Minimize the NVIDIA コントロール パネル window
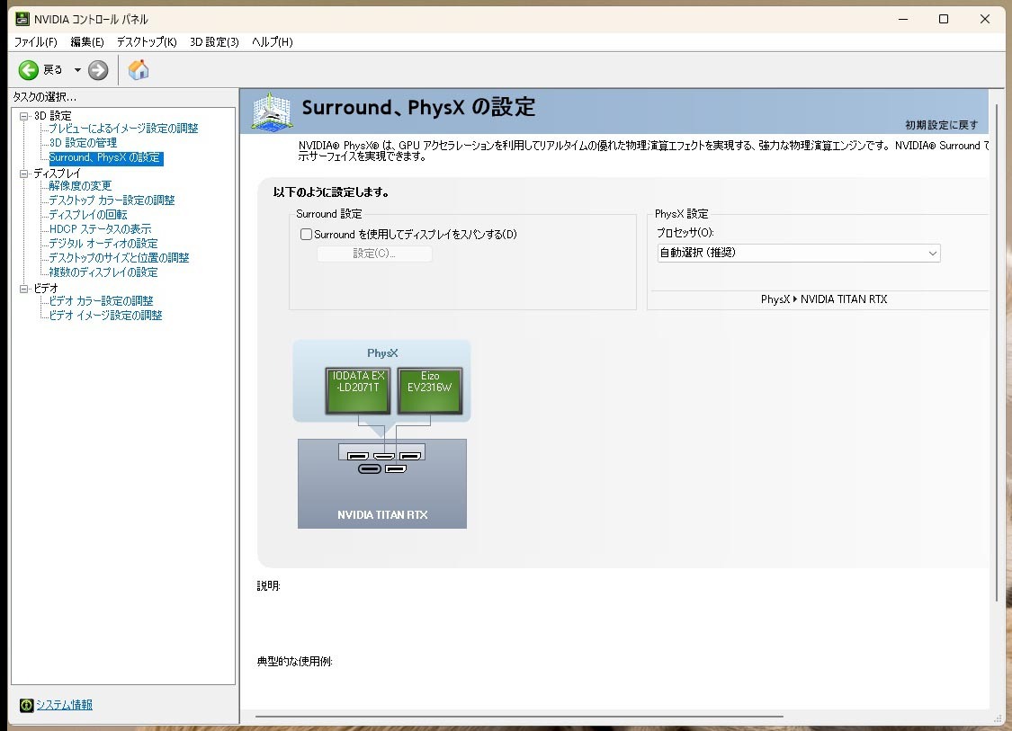The height and width of the screenshot is (731, 1012). [x=903, y=20]
